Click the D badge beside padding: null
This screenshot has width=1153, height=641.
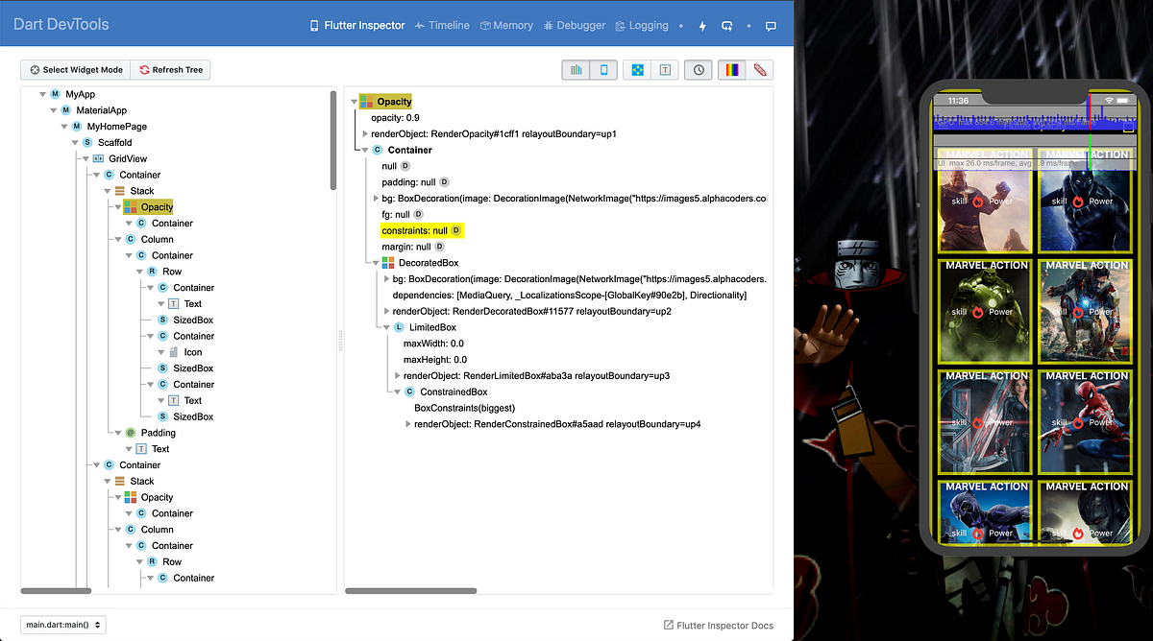(444, 182)
